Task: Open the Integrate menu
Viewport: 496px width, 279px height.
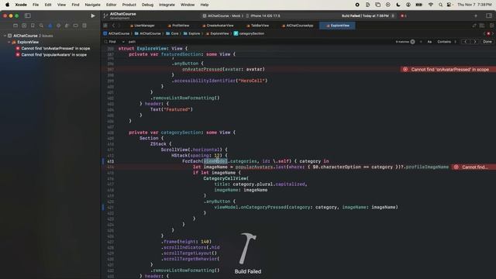Action: pos(167,5)
